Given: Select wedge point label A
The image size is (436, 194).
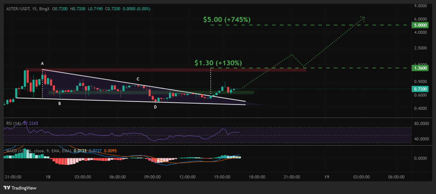Looking at the screenshot, I should (42, 64).
